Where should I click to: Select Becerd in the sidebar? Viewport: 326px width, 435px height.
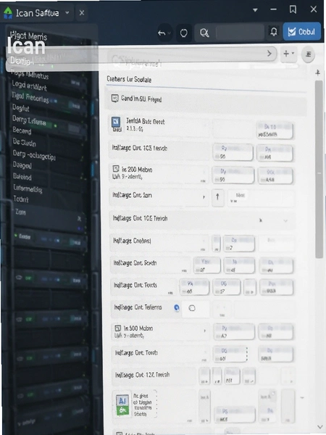coord(22,130)
